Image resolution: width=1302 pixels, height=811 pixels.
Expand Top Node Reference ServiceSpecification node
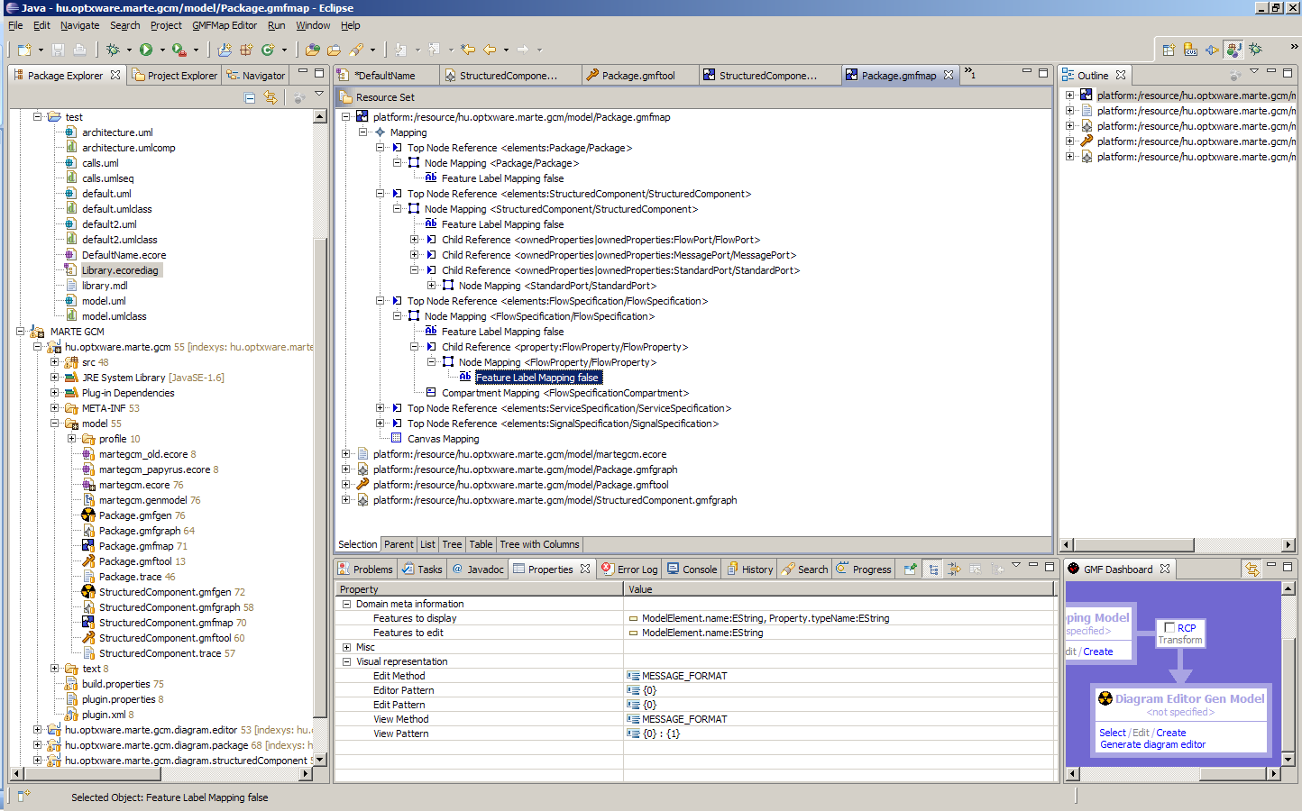coord(381,408)
